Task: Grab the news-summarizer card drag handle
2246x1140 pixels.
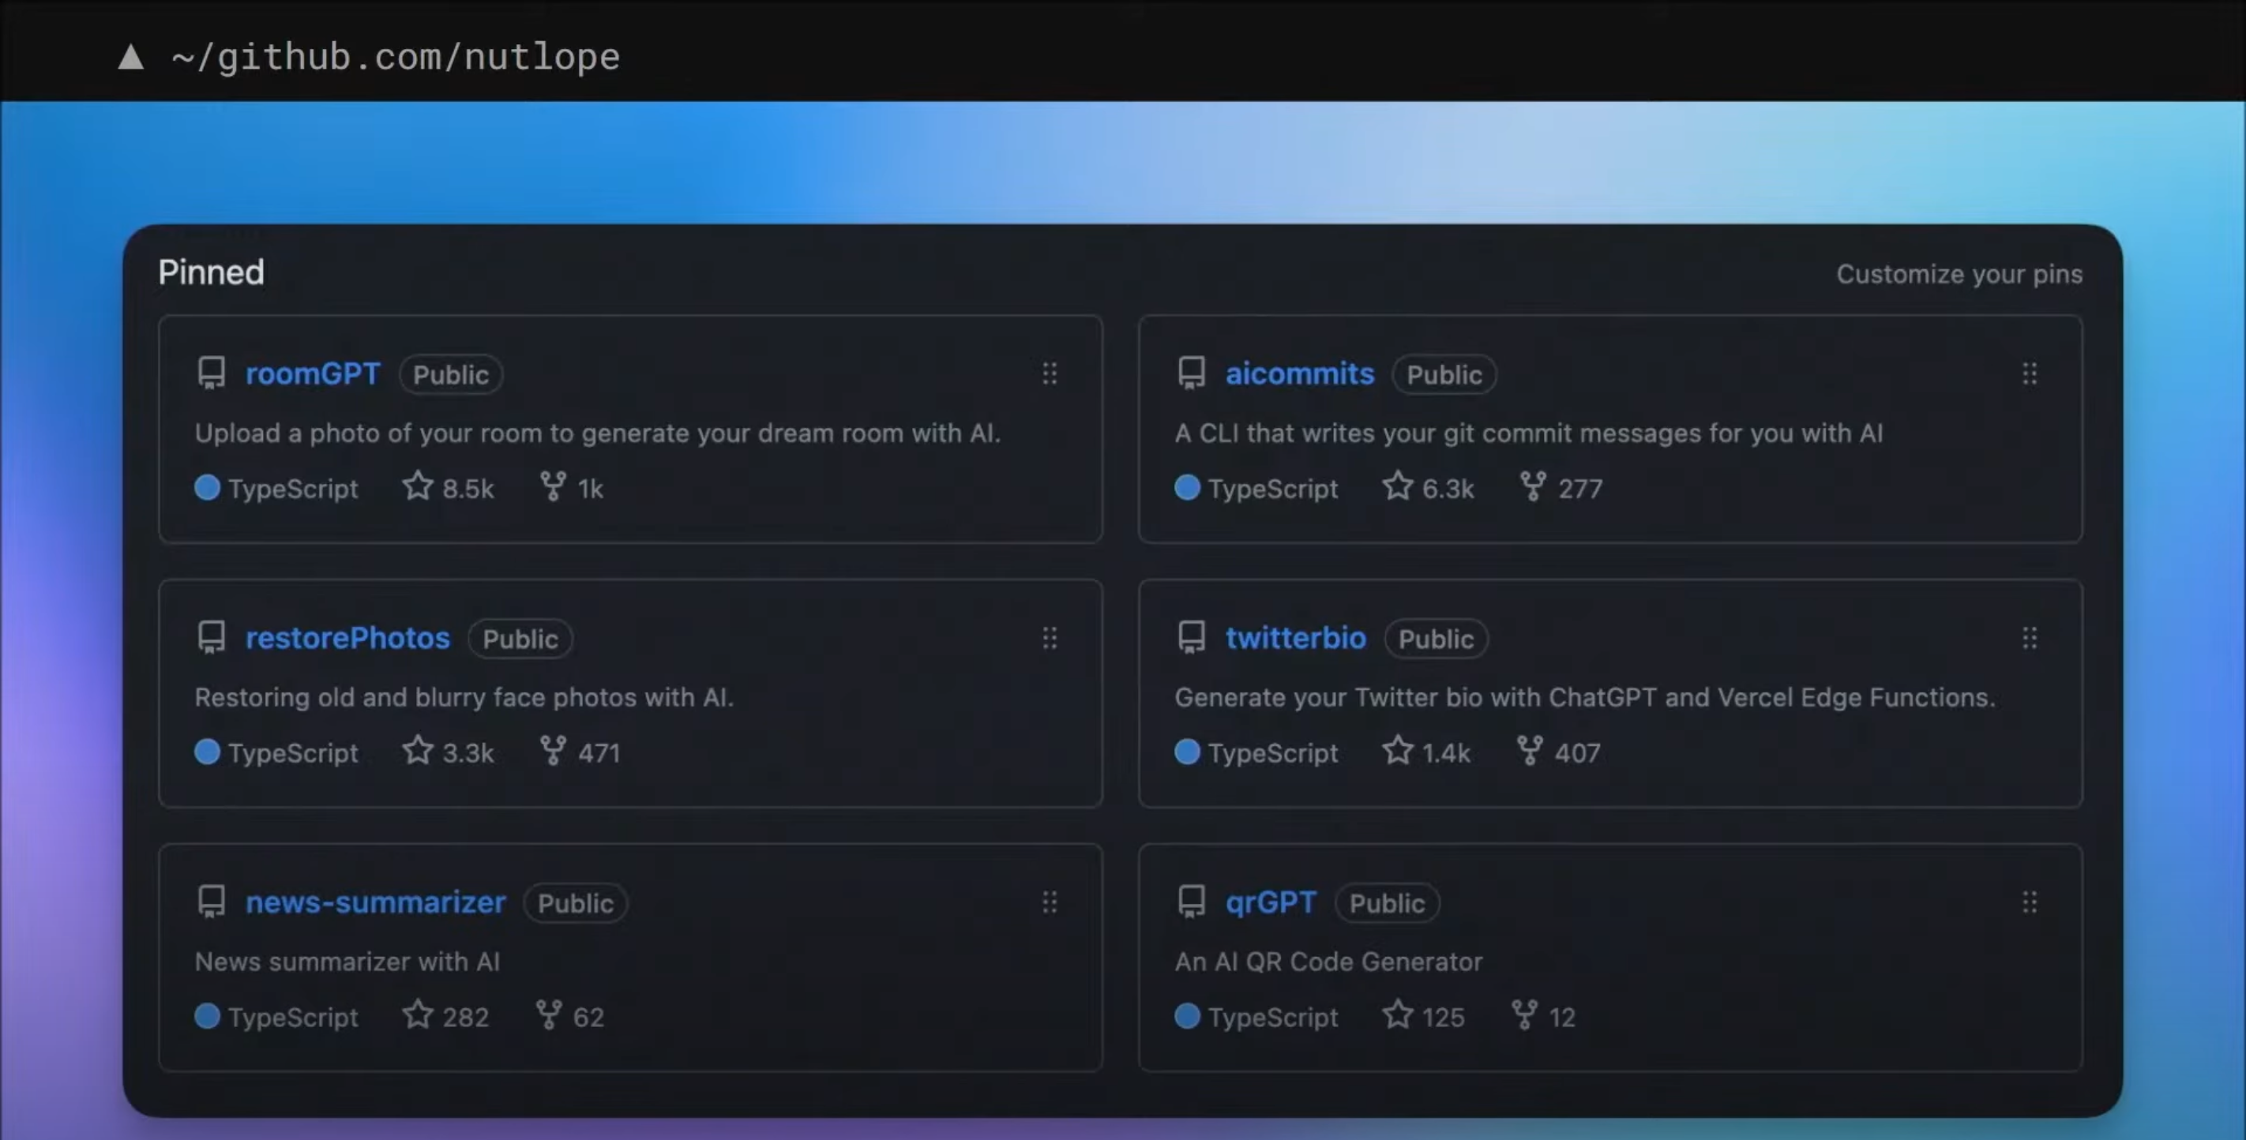Action: tap(1050, 902)
